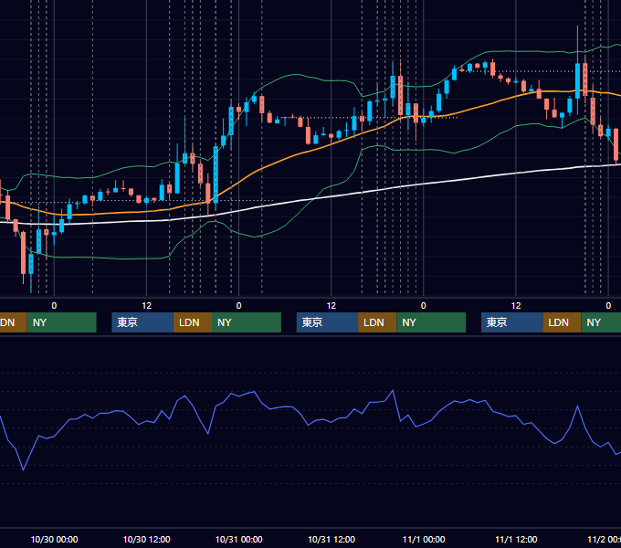The image size is (621, 548).
Task: Click the 10/31 00:00 date label
Action: coord(239,539)
